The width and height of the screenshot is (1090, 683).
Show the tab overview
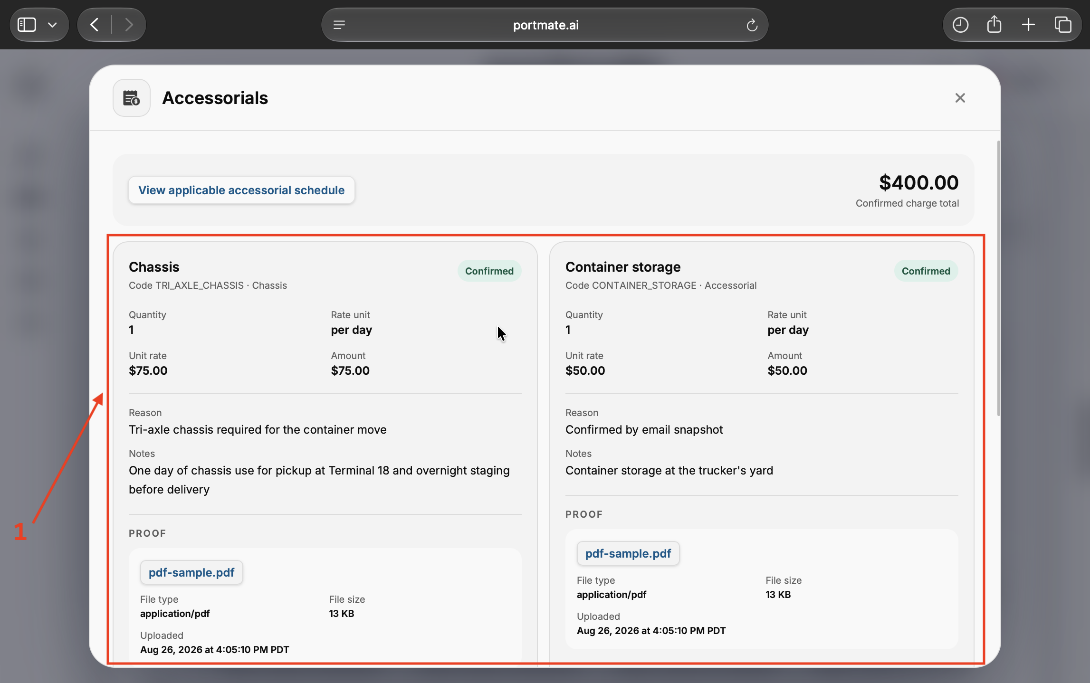pos(1063,25)
